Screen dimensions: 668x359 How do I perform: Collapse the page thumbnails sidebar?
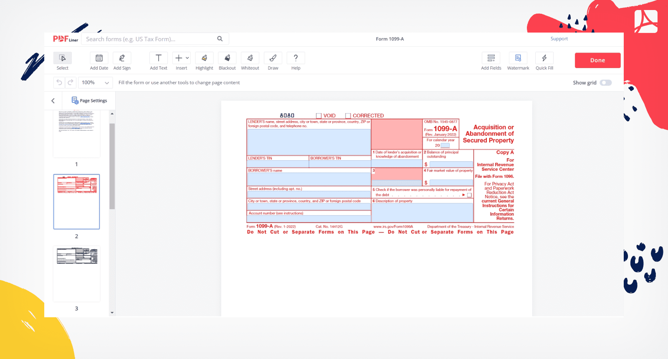(x=53, y=101)
